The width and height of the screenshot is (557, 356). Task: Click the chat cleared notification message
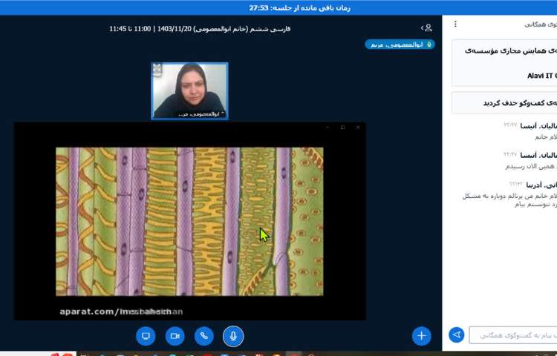point(505,102)
